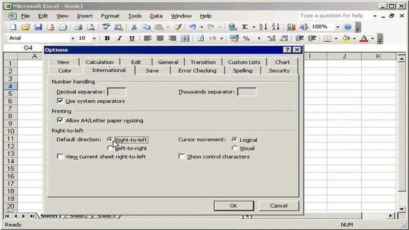Apply Percent Style formatting

(x=246, y=38)
